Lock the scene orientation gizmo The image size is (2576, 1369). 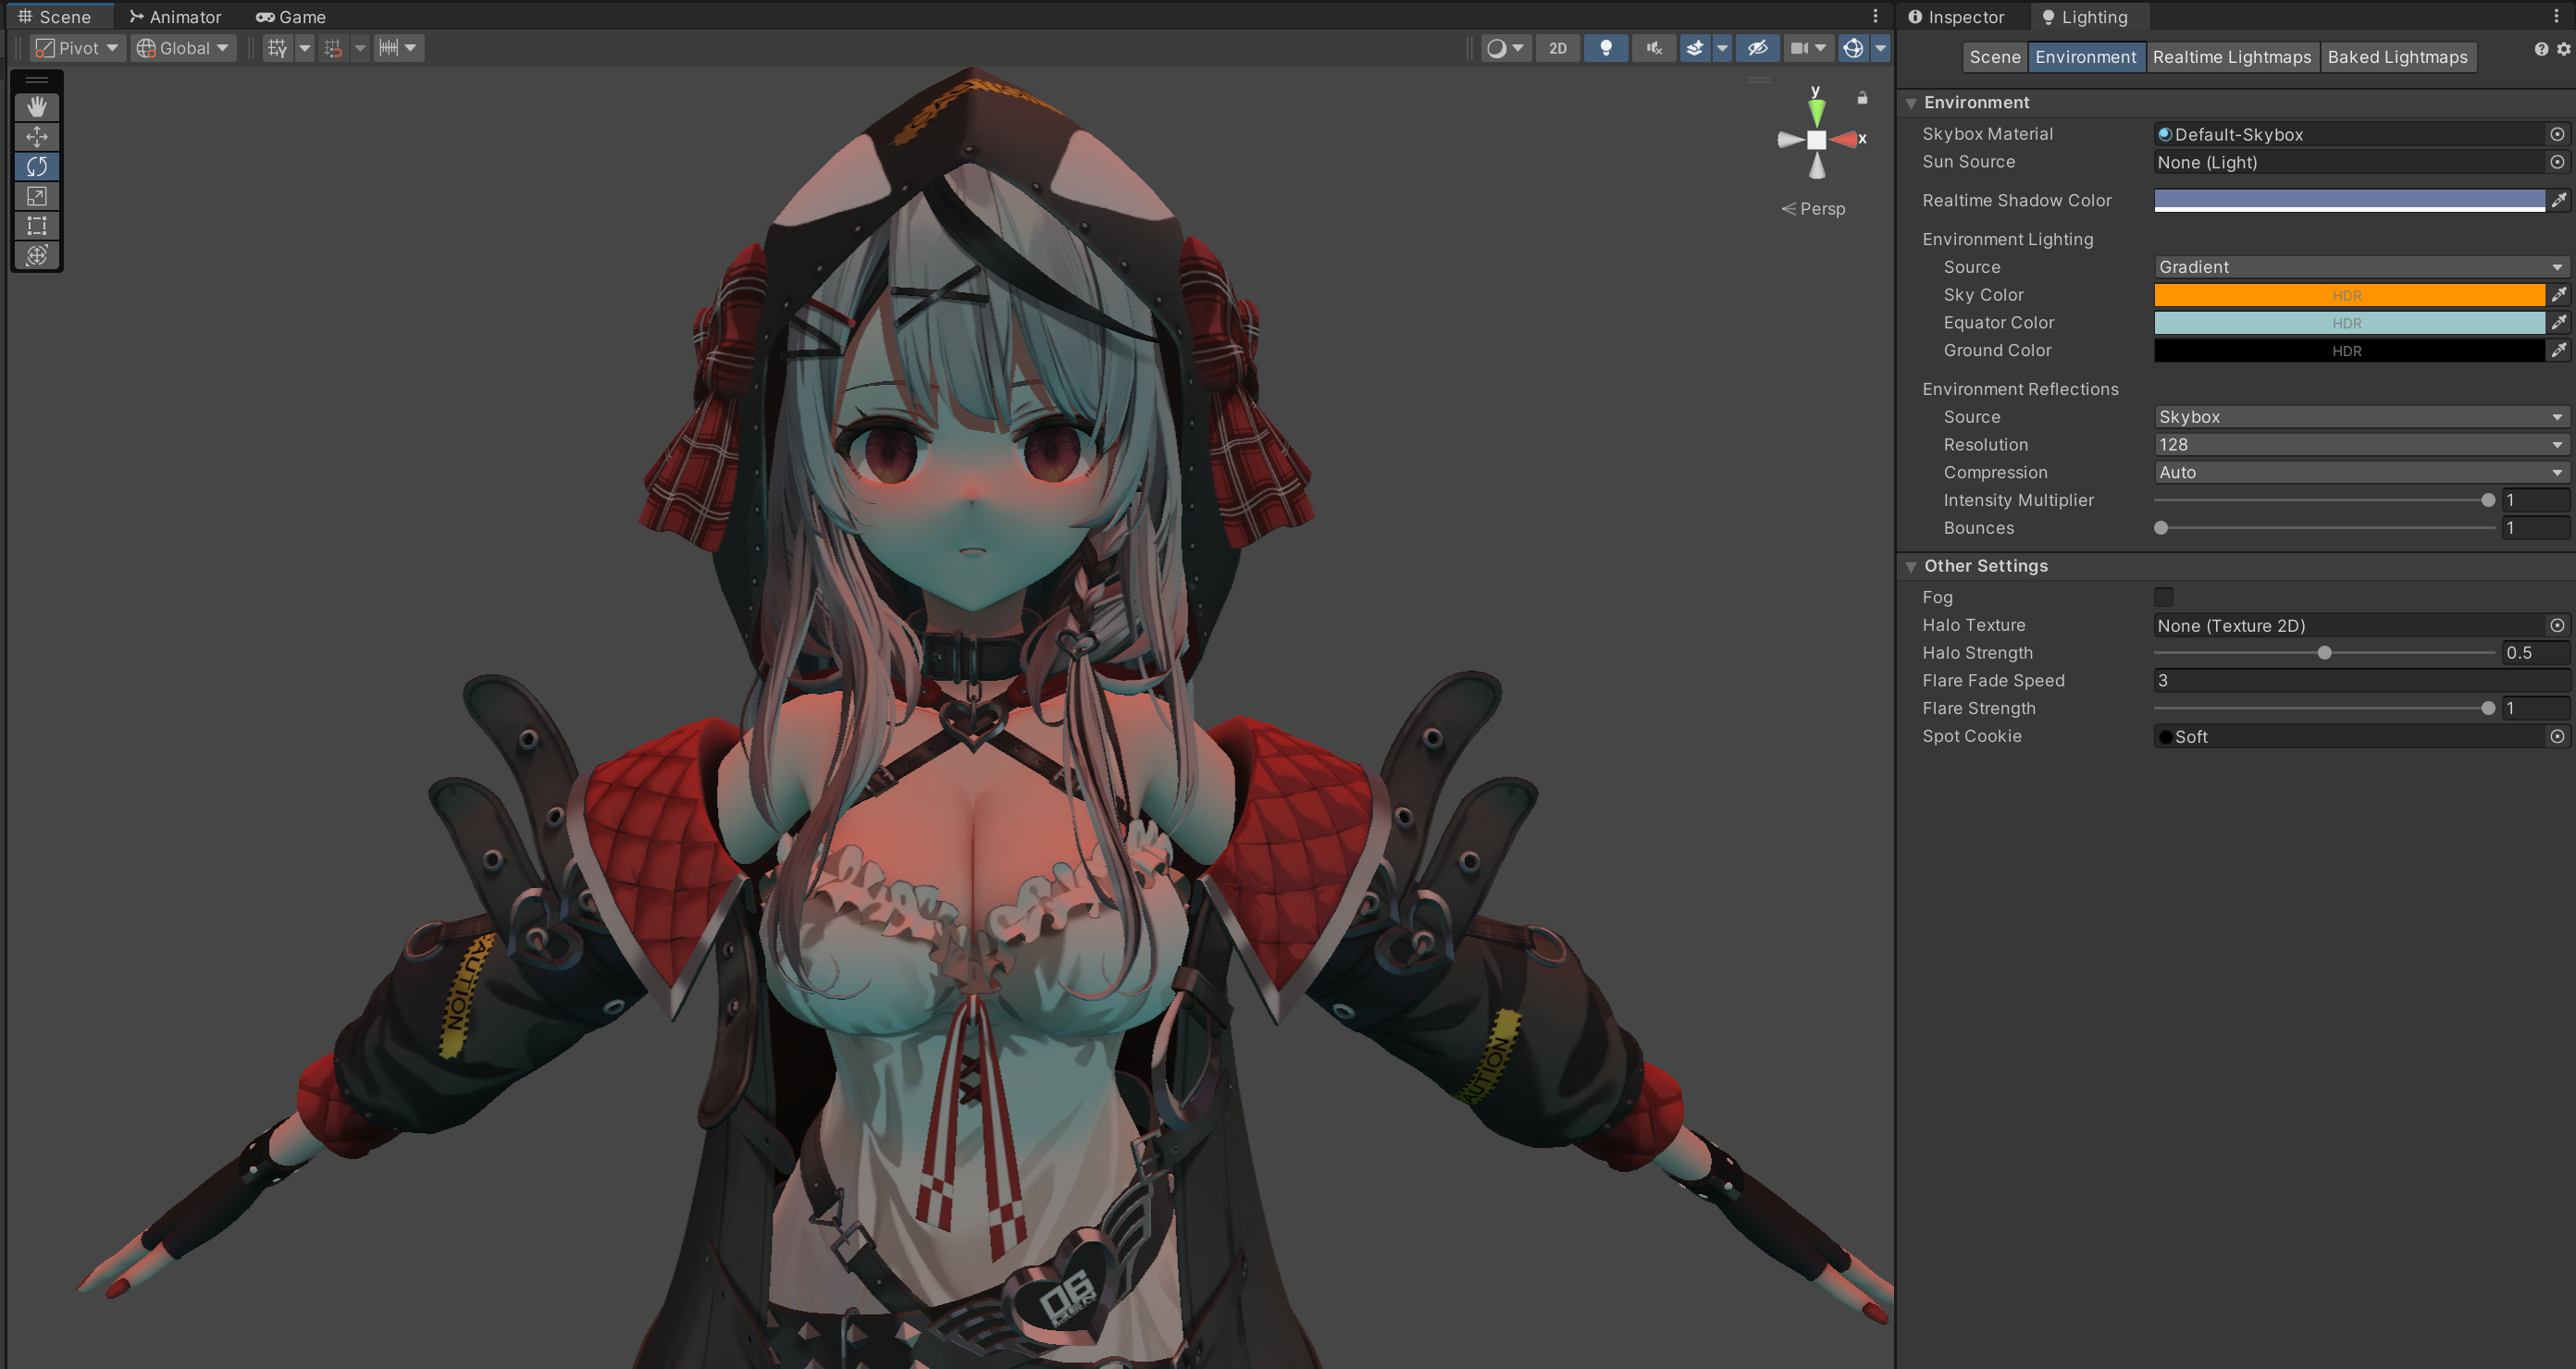pos(1862,98)
